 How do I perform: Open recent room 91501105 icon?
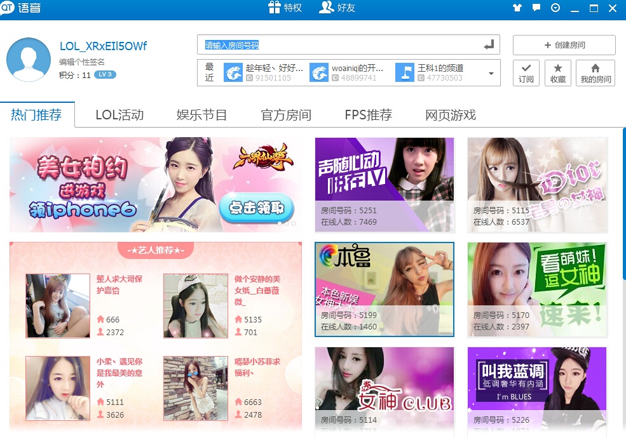233,72
